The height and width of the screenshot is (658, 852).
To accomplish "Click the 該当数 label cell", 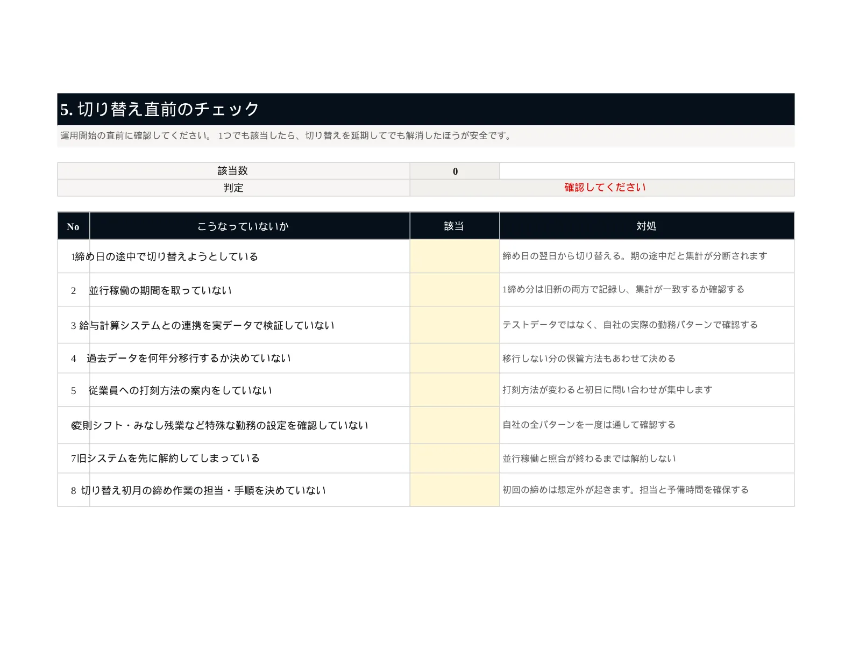I will (233, 171).
